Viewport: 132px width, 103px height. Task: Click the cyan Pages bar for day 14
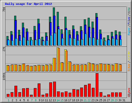click(59, 37)
